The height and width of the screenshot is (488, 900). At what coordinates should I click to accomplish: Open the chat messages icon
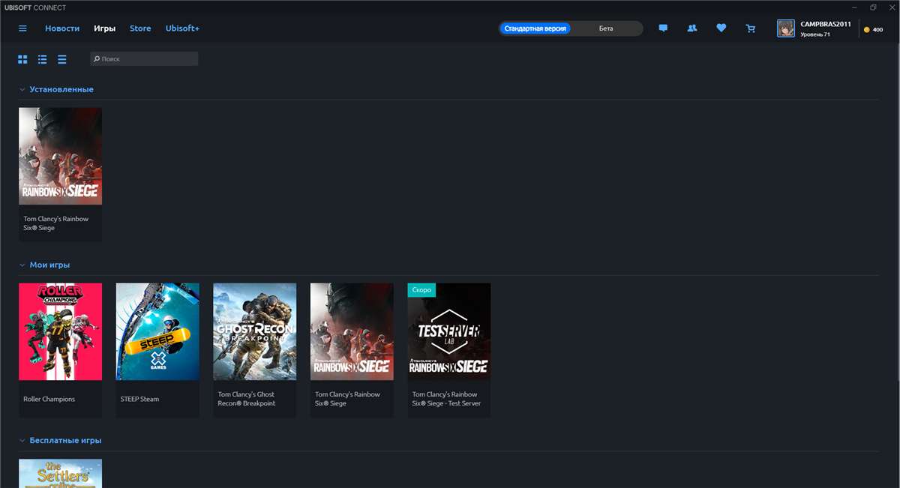pos(663,28)
